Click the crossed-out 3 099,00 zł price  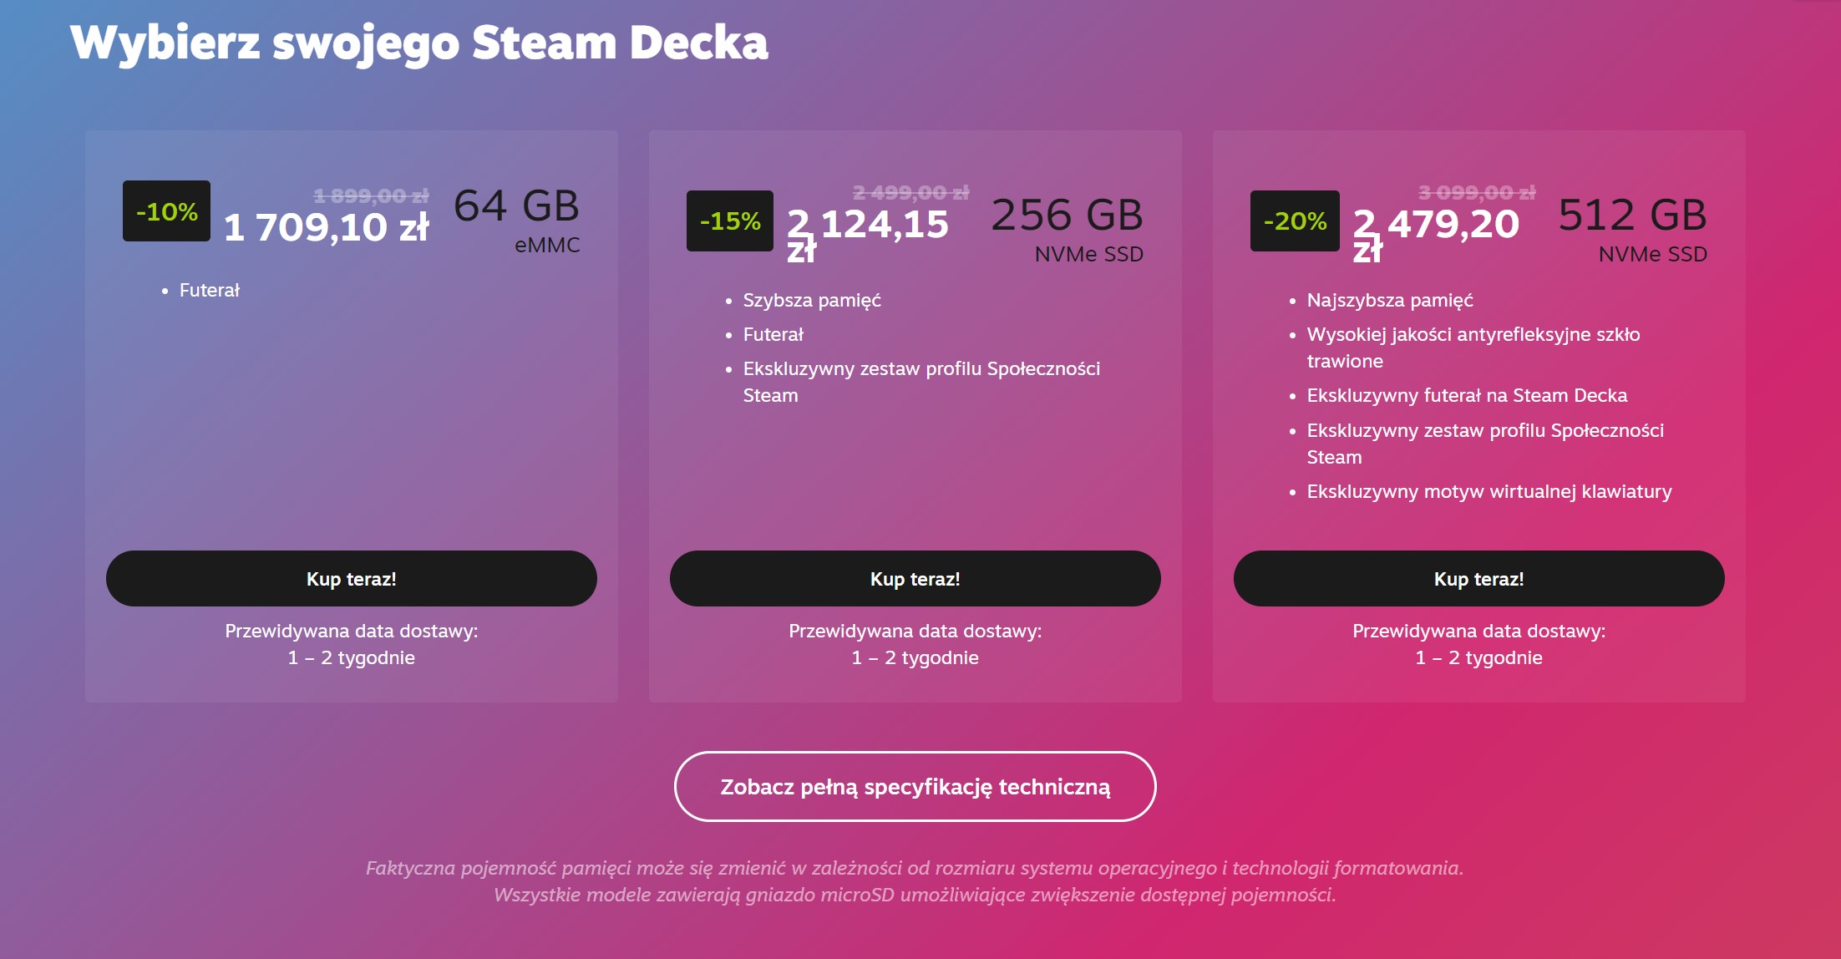1477,193
